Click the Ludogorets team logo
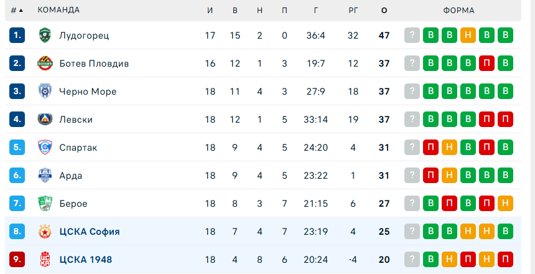 pyautogui.click(x=45, y=35)
